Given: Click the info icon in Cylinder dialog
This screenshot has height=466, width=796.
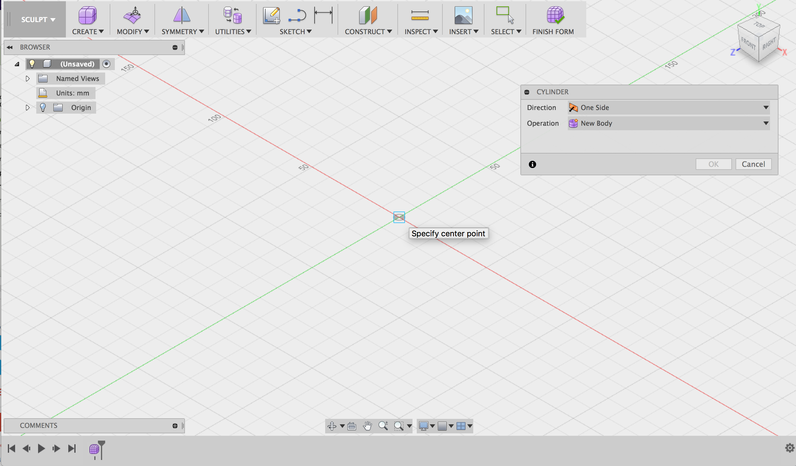Looking at the screenshot, I should pyautogui.click(x=532, y=164).
